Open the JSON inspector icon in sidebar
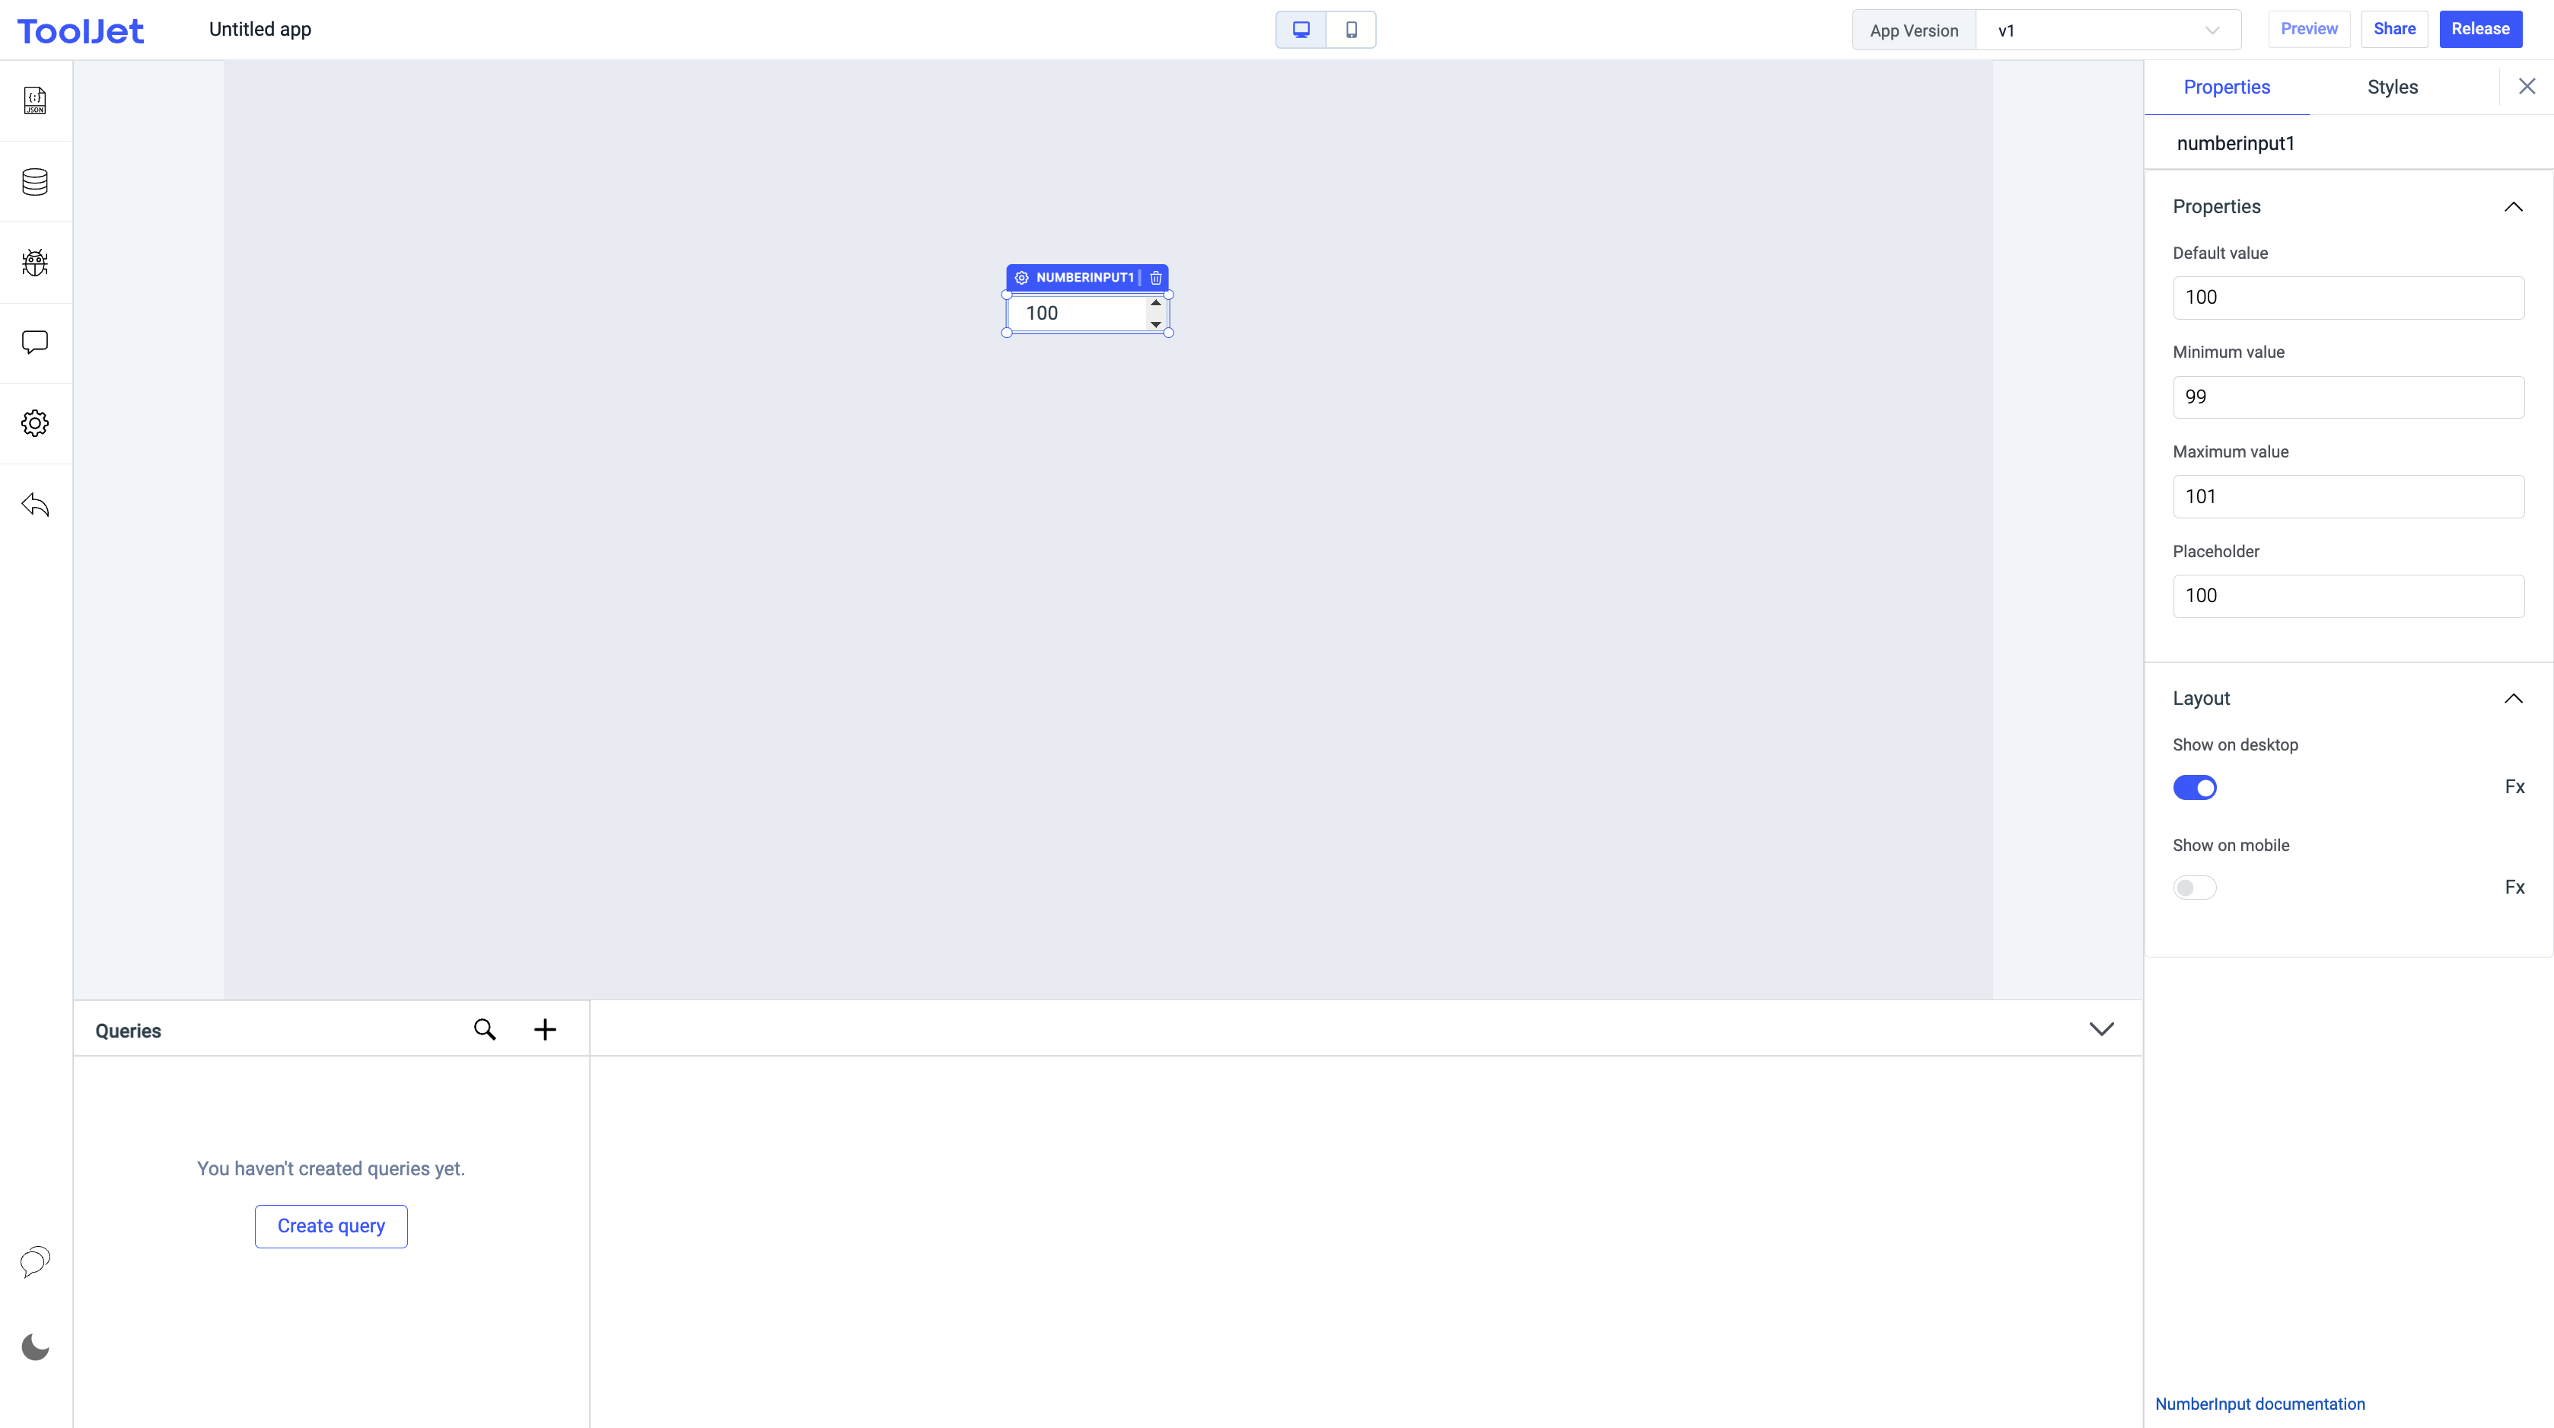The image size is (2554, 1428). pos(35,100)
